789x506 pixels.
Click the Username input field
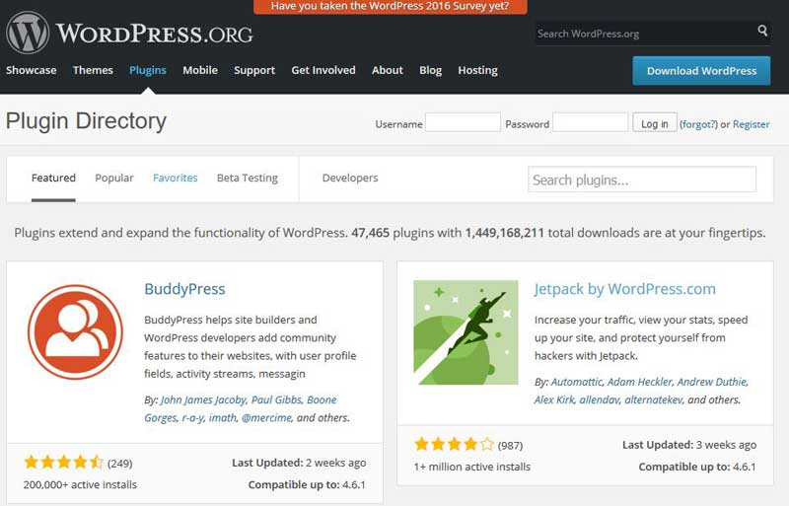[x=463, y=123]
